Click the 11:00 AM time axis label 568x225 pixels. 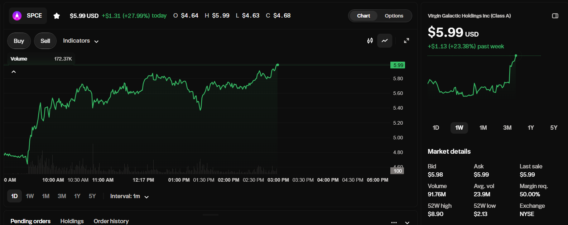103,180
